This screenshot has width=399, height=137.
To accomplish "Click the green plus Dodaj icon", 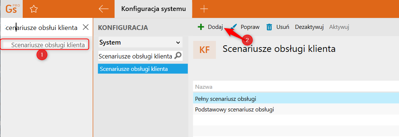I will (201, 27).
